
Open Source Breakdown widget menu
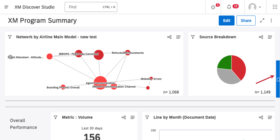[270, 37]
